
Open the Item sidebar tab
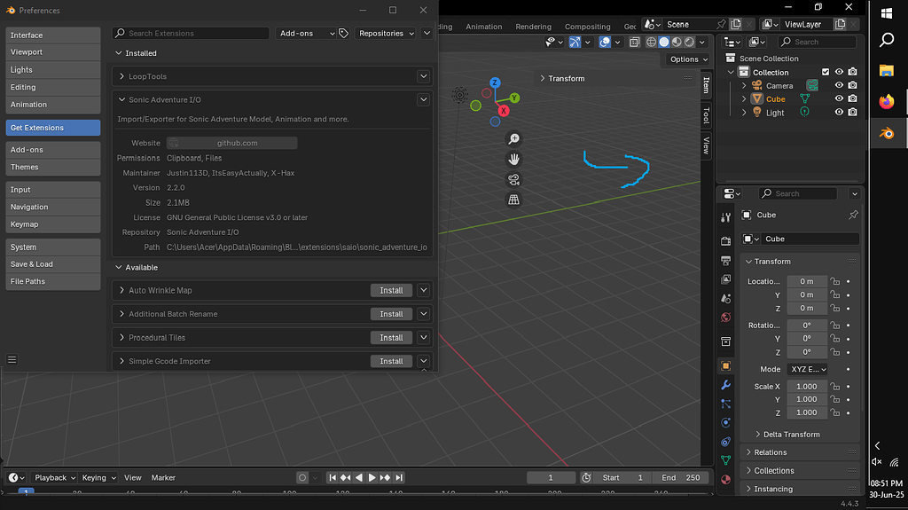[706, 85]
